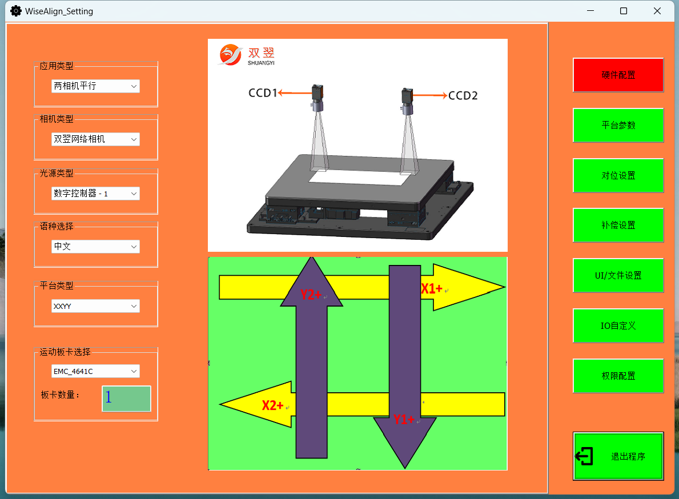
Task: Open the 应用类型 dropdown
Action: [x=95, y=86]
